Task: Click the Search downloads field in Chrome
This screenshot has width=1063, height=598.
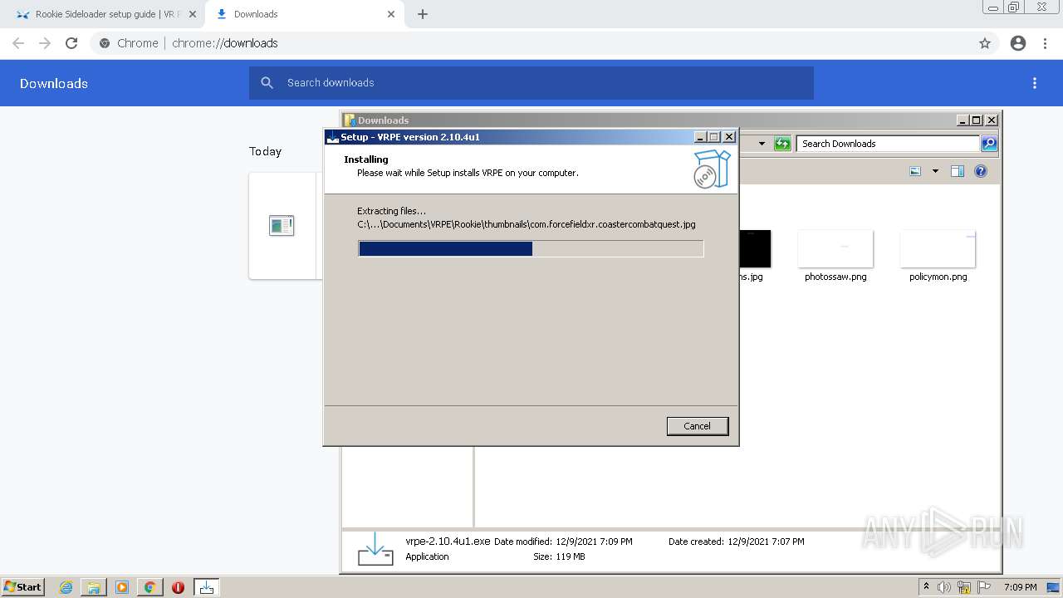Action: [x=531, y=83]
